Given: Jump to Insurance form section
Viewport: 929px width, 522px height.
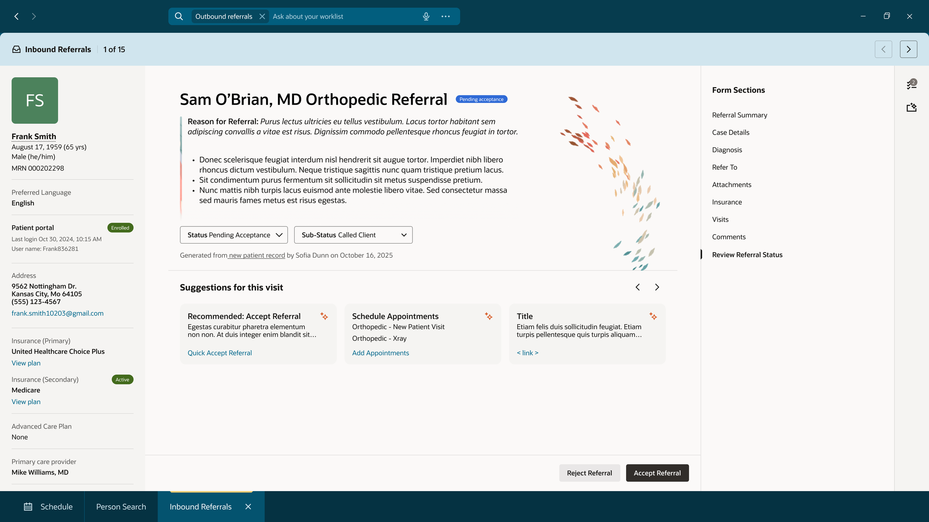Looking at the screenshot, I should tap(727, 202).
